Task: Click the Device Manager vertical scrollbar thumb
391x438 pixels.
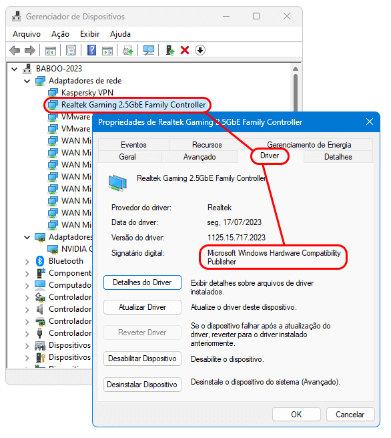Action: (x=296, y=92)
